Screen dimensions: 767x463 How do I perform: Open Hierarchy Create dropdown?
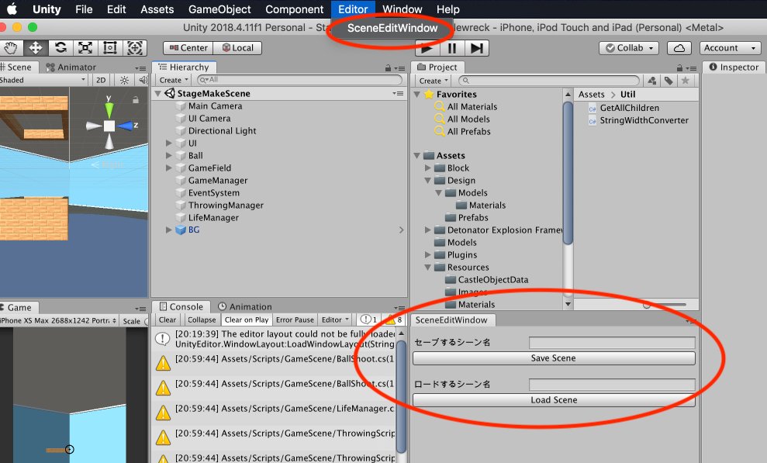(174, 80)
